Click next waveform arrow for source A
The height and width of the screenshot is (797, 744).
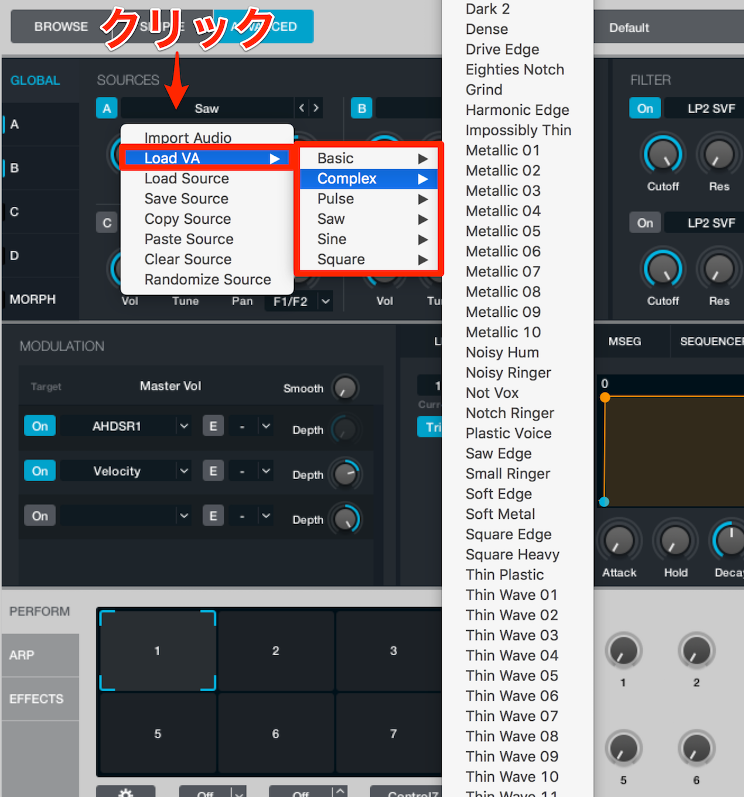(316, 108)
